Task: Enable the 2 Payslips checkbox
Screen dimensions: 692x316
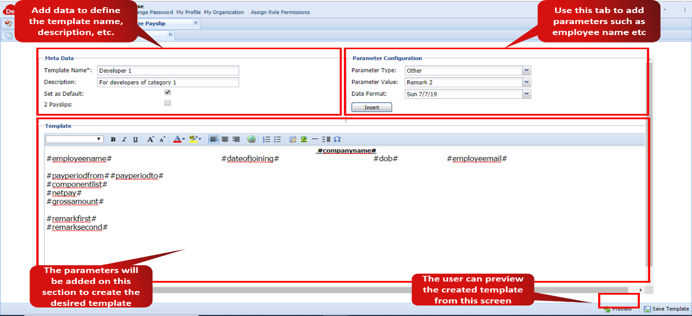Action: (168, 103)
